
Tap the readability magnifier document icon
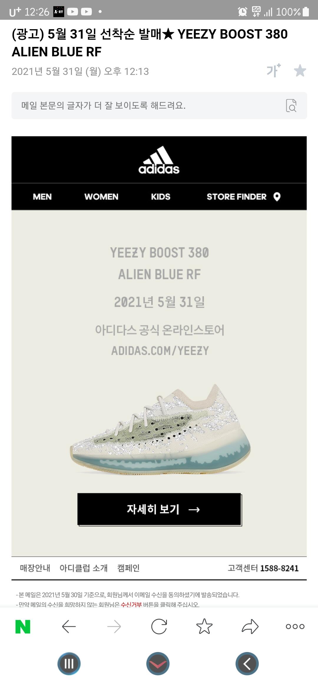291,106
